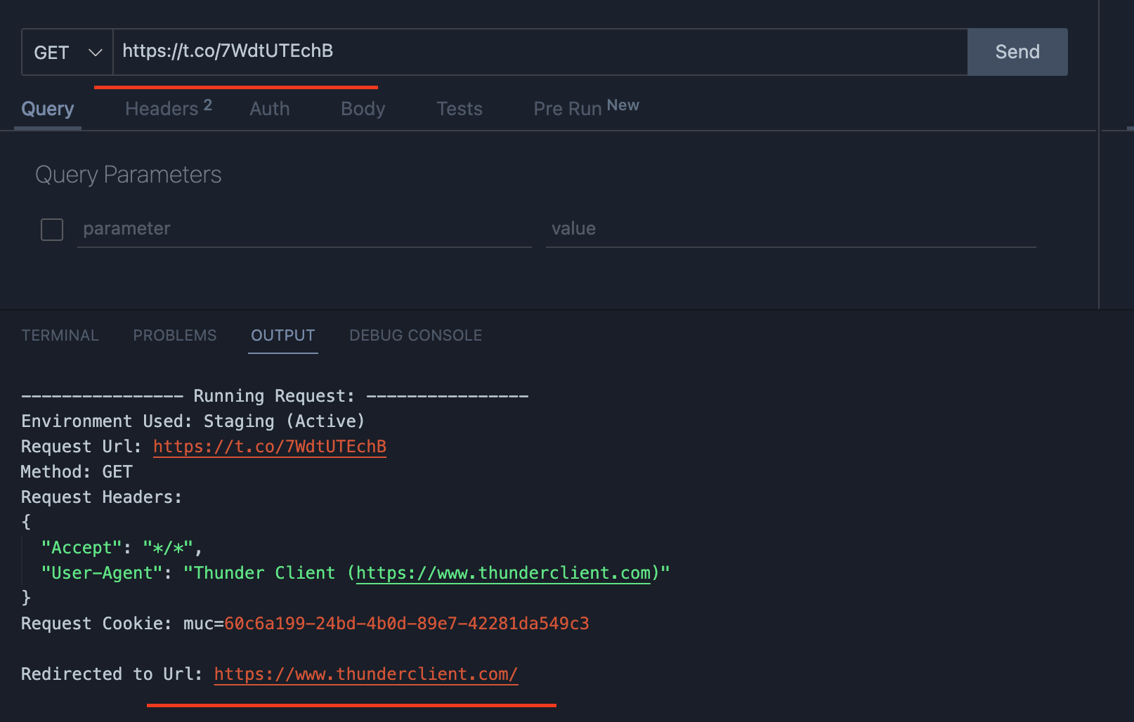Select the Query tab

(x=47, y=109)
